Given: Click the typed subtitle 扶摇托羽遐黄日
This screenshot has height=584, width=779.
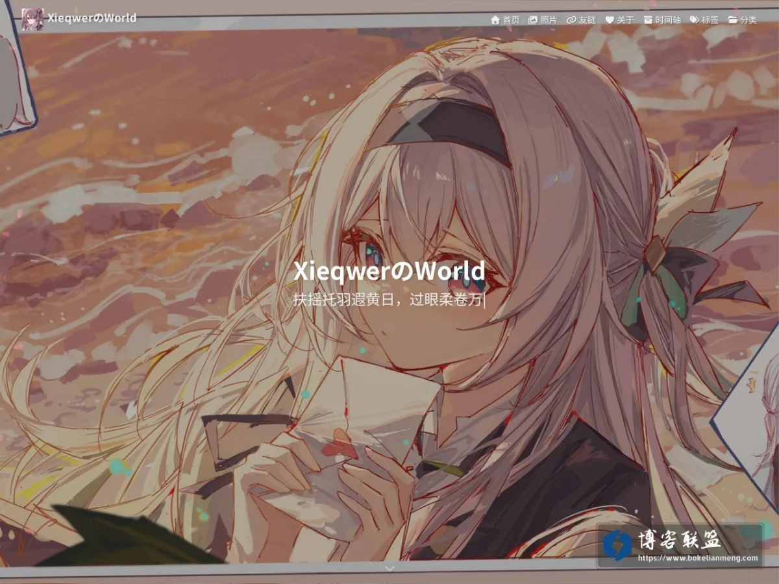Looking at the screenshot, I should [343, 300].
